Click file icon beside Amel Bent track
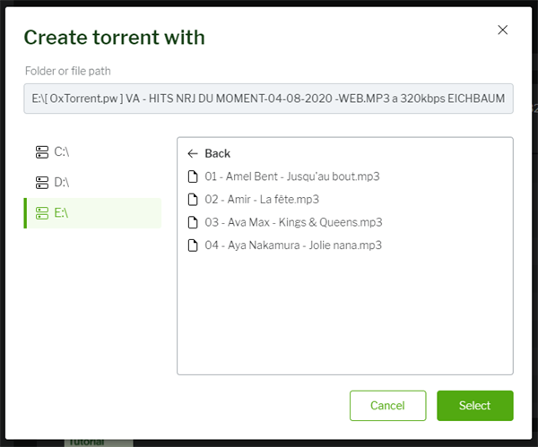The height and width of the screenshot is (447, 538). point(192,176)
